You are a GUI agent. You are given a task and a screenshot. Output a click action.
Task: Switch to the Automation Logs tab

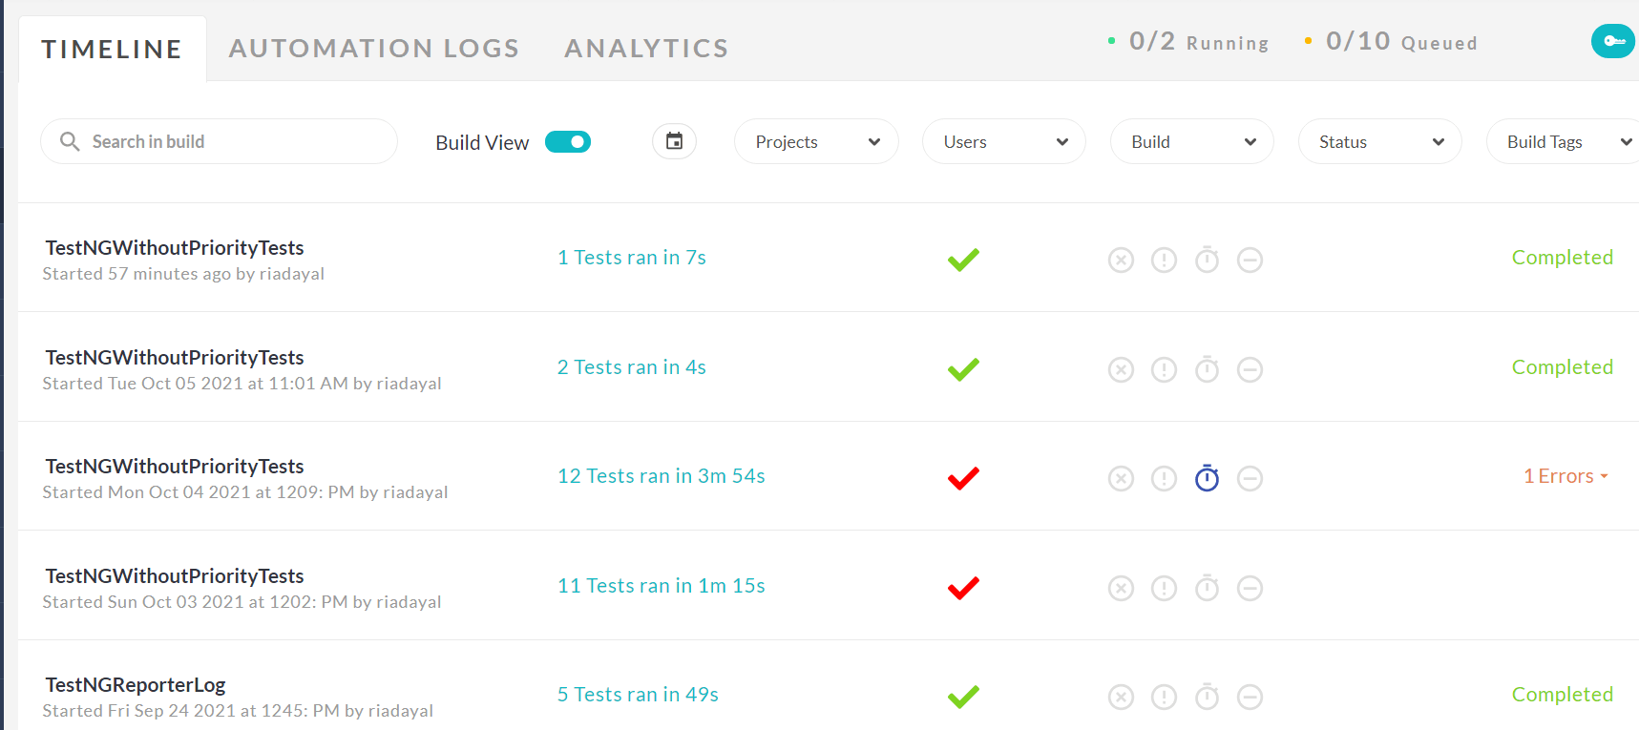click(373, 49)
